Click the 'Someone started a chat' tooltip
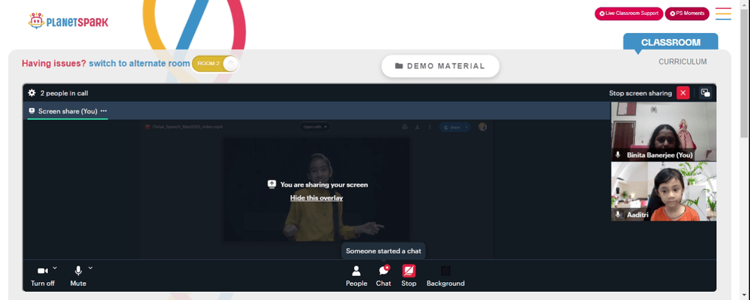Viewport: 750px width, 300px height. coord(383,250)
